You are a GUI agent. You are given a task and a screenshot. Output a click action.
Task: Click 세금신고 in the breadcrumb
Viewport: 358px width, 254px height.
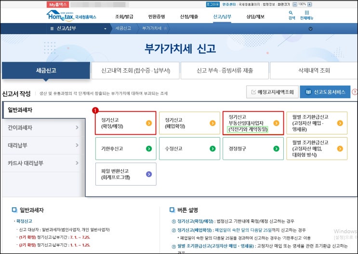pos(123,28)
